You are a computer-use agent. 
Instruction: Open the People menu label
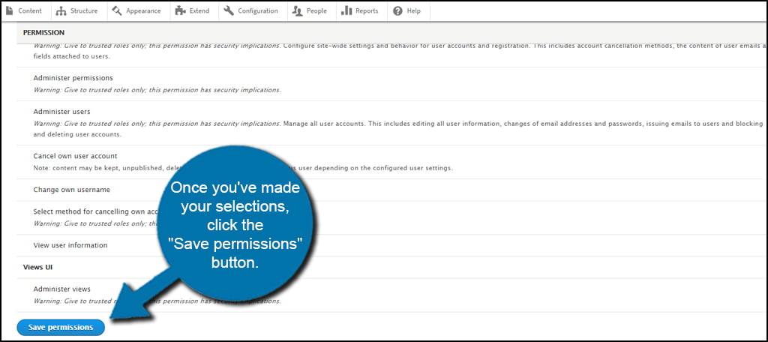click(x=317, y=10)
